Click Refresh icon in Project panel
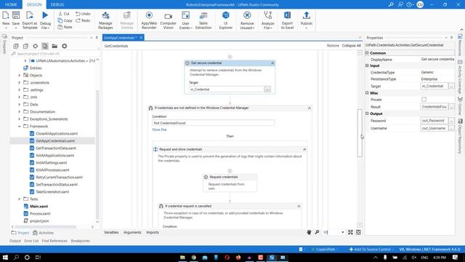Image resolution: width=465 pixels, height=262 pixels. coord(36,46)
